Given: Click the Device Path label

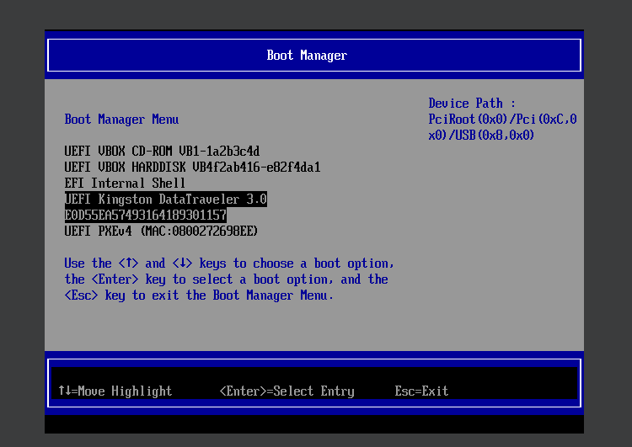Looking at the screenshot, I should 472,104.
